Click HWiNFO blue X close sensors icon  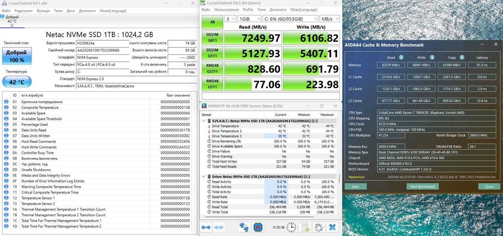332,227
